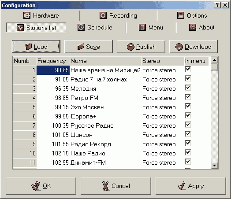The height and width of the screenshot is (199, 231).
Task: Apply the configuration changes
Action: click(x=191, y=186)
